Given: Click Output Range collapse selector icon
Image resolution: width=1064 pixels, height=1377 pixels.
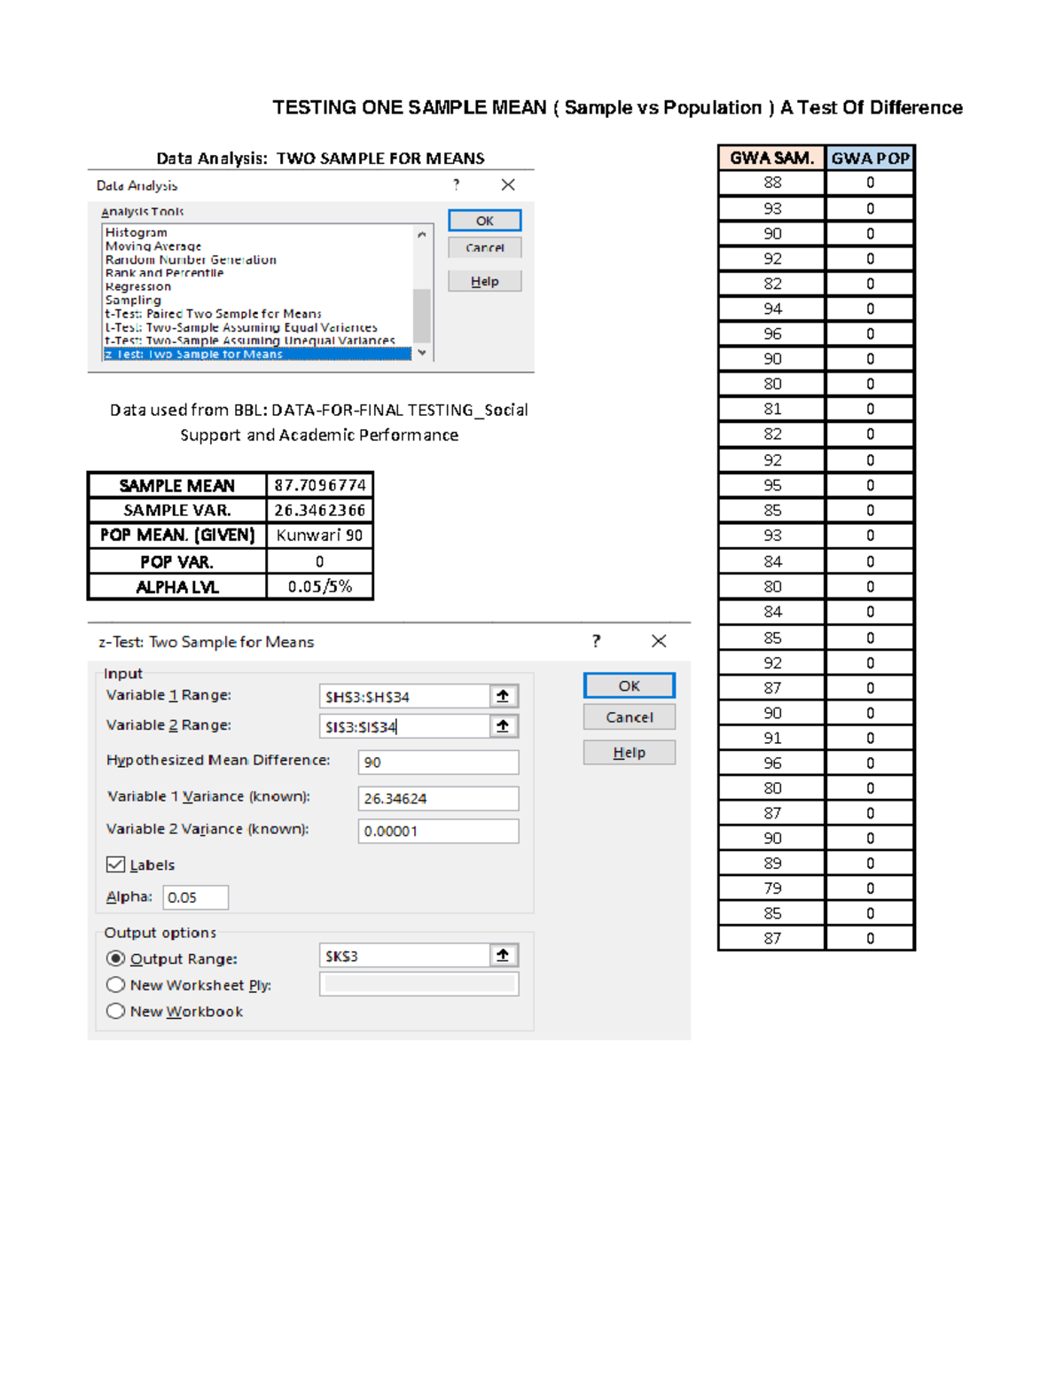Looking at the screenshot, I should pyautogui.click(x=503, y=955).
